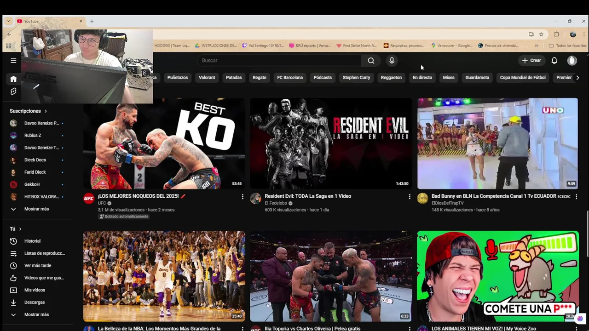
Task: Select the Pódcasts filter chip
Action: (x=323, y=78)
